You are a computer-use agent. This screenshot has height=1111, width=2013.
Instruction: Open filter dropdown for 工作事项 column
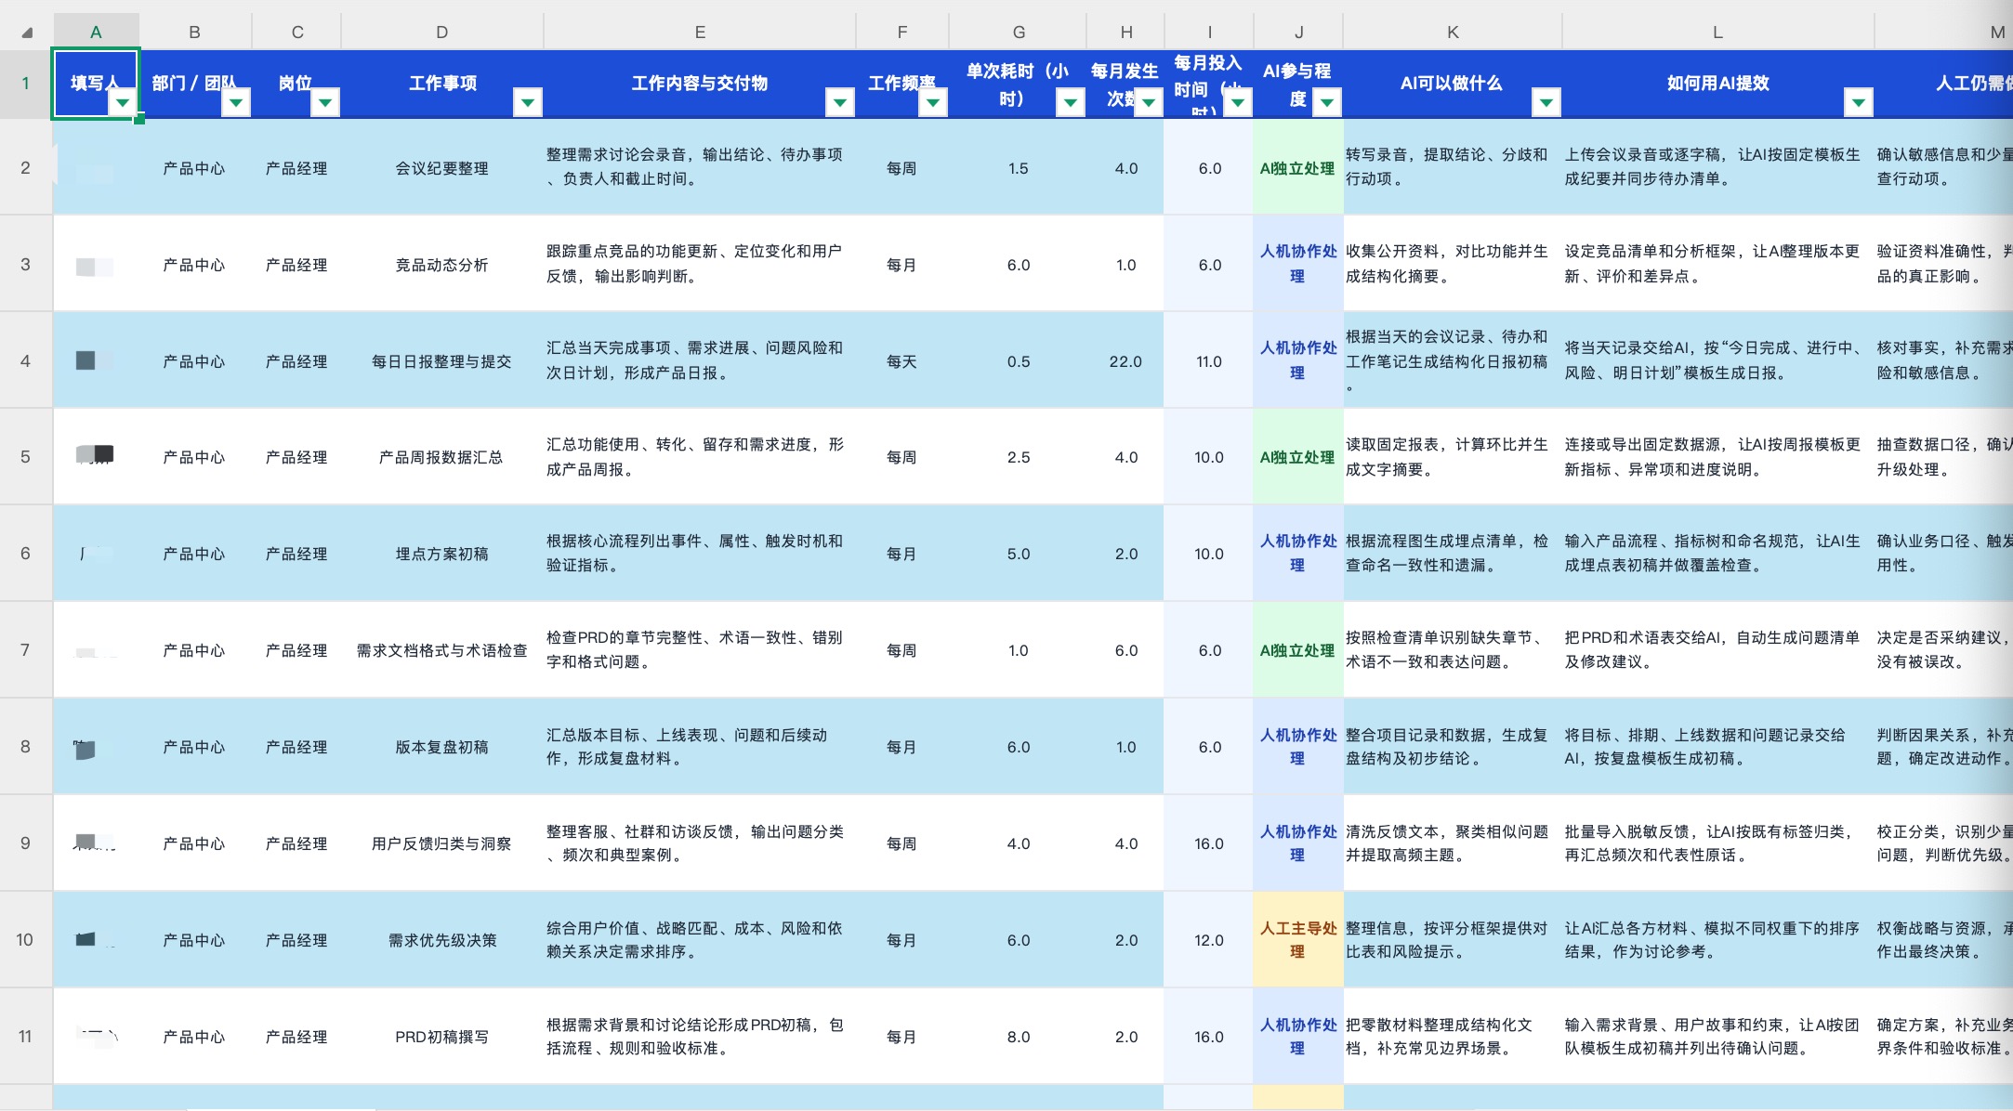pos(528,102)
